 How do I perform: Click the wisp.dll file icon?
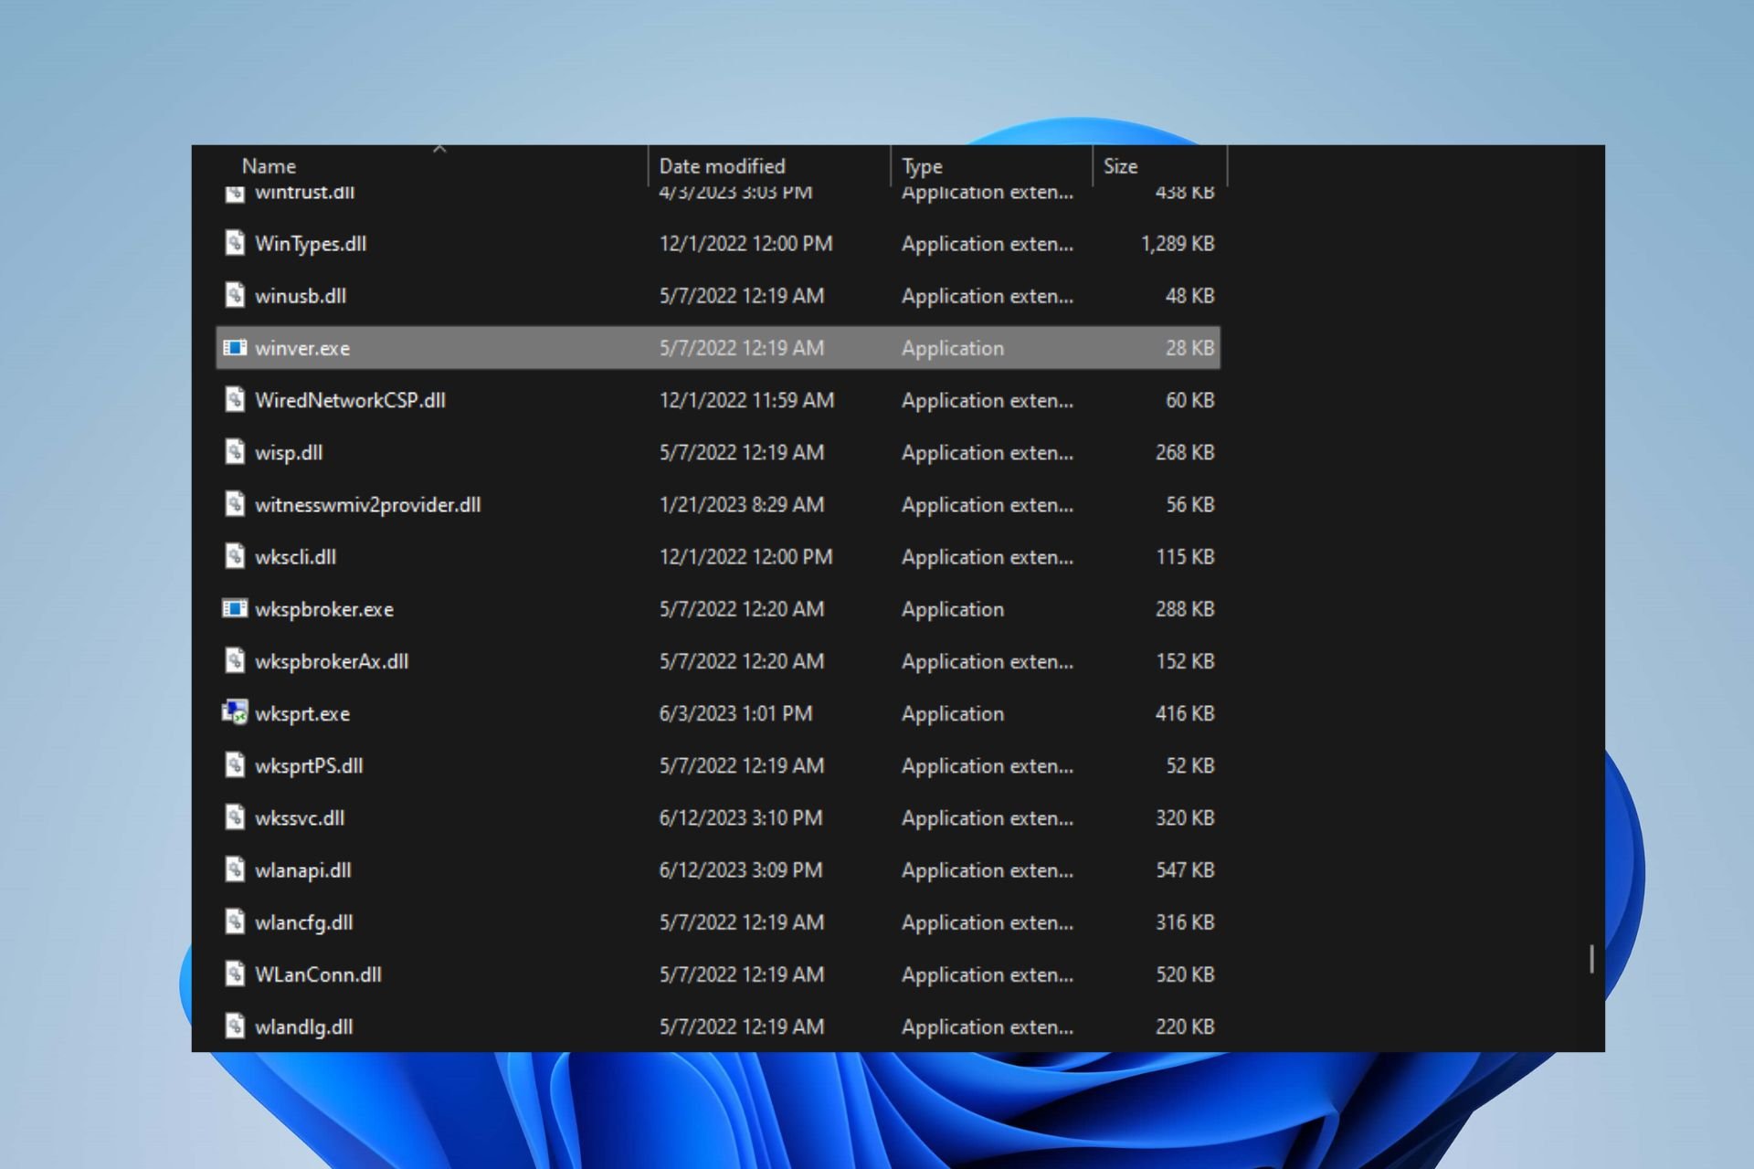235,451
